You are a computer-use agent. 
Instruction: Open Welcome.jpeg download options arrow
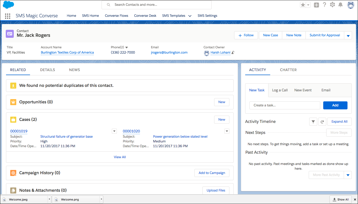click(49, 199)
